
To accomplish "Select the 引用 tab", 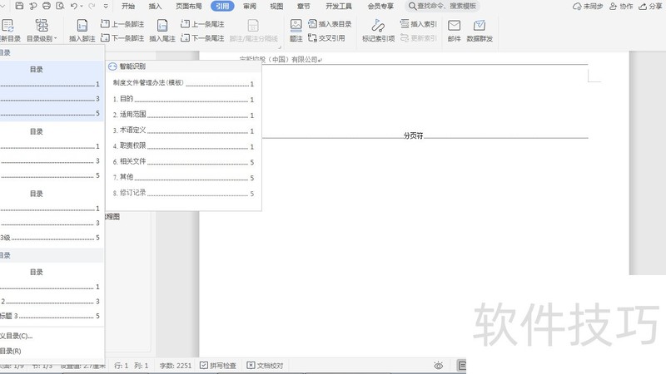I will tap(222, 6).
